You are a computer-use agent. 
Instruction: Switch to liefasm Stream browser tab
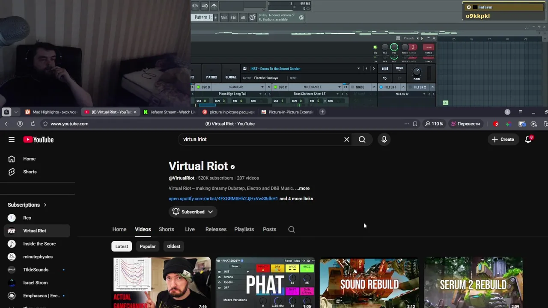click(x=169, y=112)
